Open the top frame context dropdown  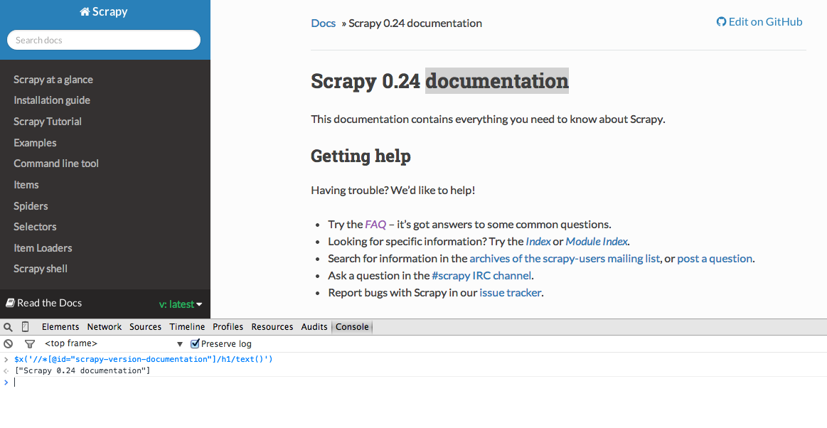113,343
